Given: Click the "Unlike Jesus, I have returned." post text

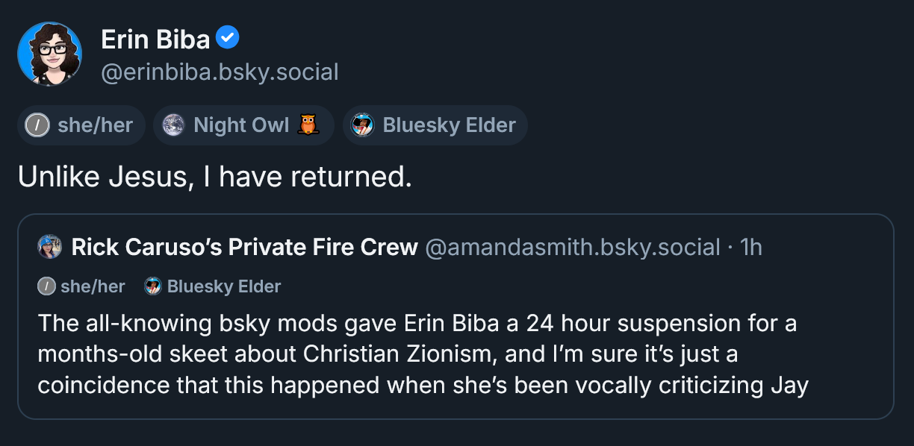Looking at the screenshot, I should pyautogui.click(x=215, y=177).
